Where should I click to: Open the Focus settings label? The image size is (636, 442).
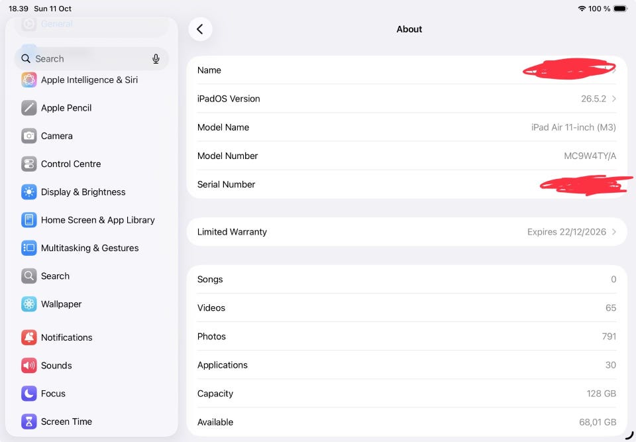click(53, 394)
